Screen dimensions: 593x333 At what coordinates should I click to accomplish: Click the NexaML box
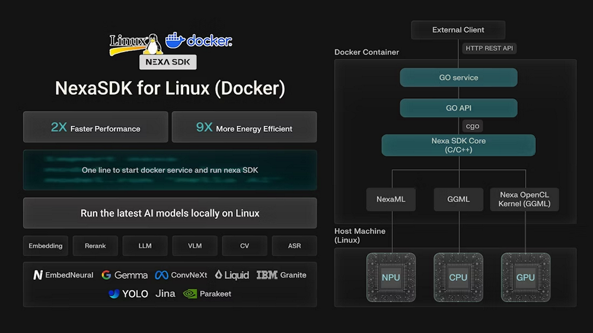tap(391, 199)
